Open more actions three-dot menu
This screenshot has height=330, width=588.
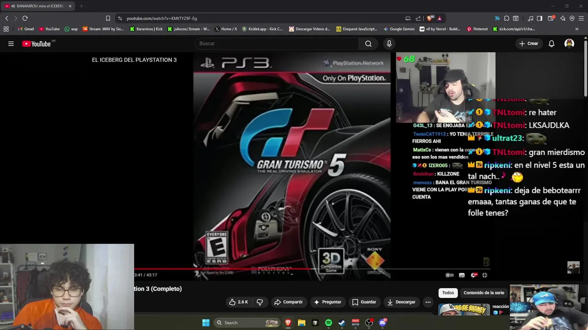tap(428, 302)
